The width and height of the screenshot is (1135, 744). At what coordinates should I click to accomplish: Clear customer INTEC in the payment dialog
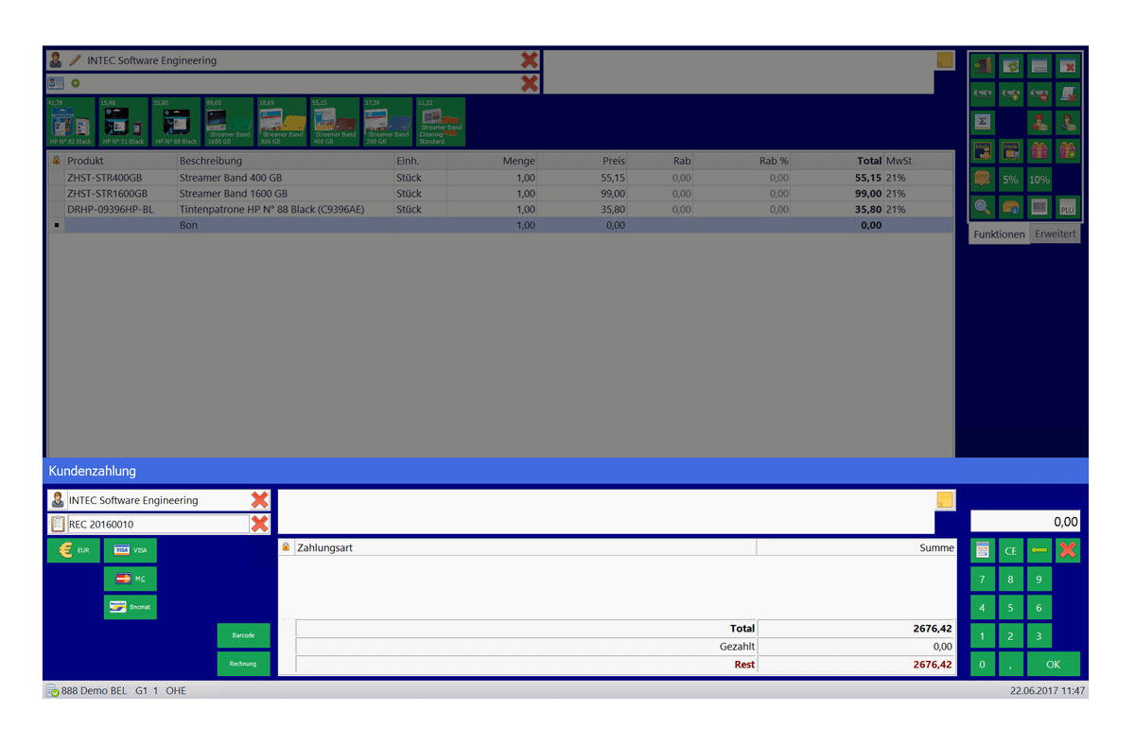coord(259,500)
